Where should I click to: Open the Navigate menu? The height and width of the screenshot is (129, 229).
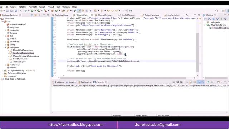tap(33, 7)
